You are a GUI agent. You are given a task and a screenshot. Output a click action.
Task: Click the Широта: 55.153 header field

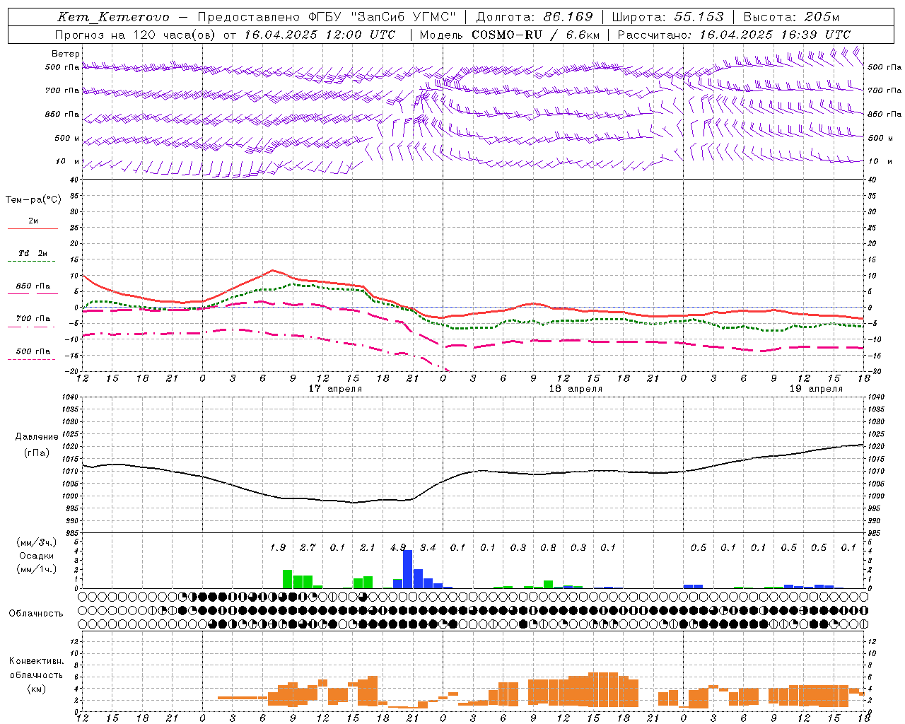click(667, 17)
